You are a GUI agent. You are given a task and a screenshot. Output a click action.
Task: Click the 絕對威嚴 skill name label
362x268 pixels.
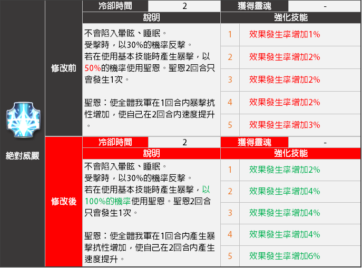[22, 155]
